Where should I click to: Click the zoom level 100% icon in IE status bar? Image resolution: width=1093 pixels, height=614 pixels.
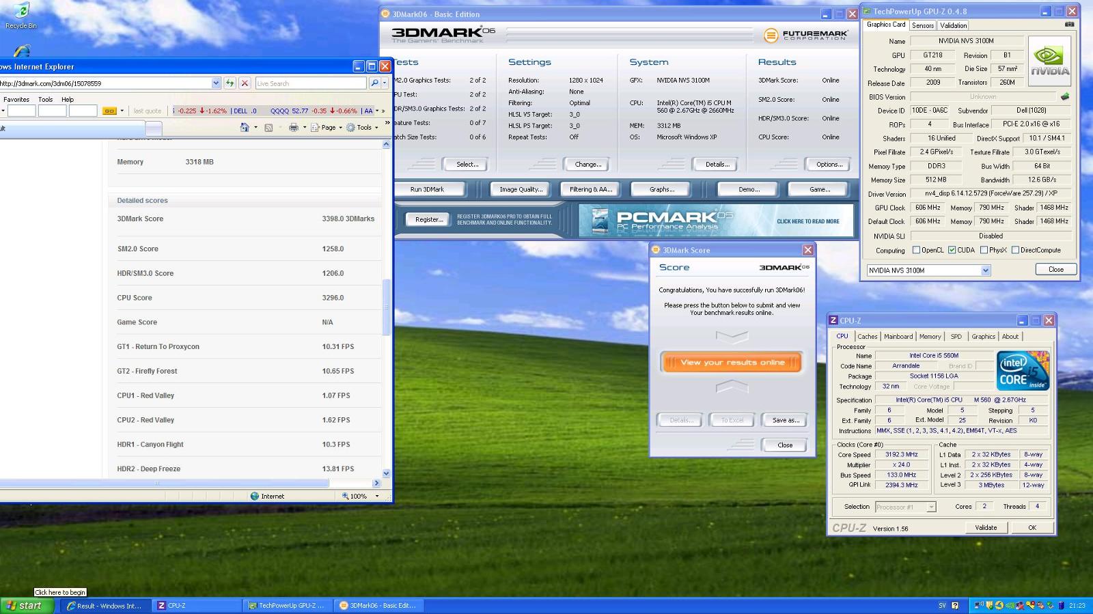346,496
